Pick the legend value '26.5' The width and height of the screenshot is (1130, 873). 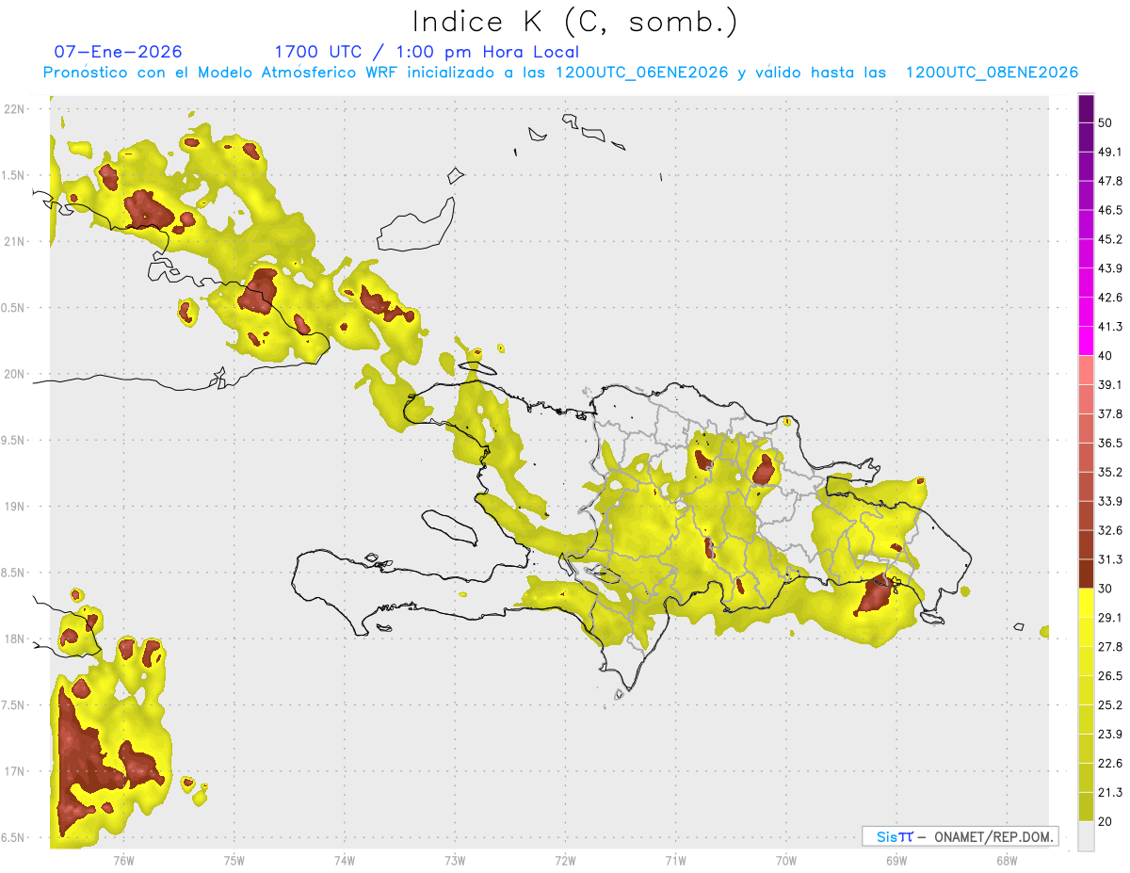point(1109,676)
